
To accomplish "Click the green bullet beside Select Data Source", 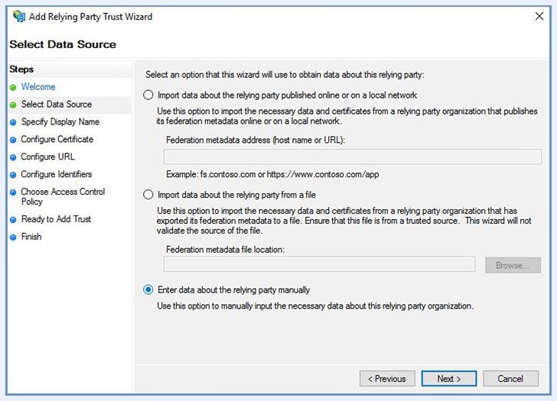I will pyautogui.click(x=13, y=105).
